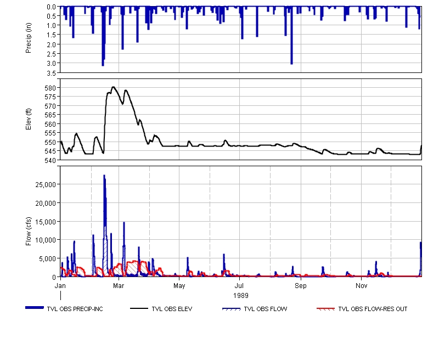This screenshot has height=344, width=439.
Task: Click the 'May' label on the time axis
Action: [x=179, y=286]
